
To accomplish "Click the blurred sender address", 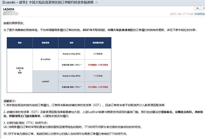I will [x=11, y=13].
